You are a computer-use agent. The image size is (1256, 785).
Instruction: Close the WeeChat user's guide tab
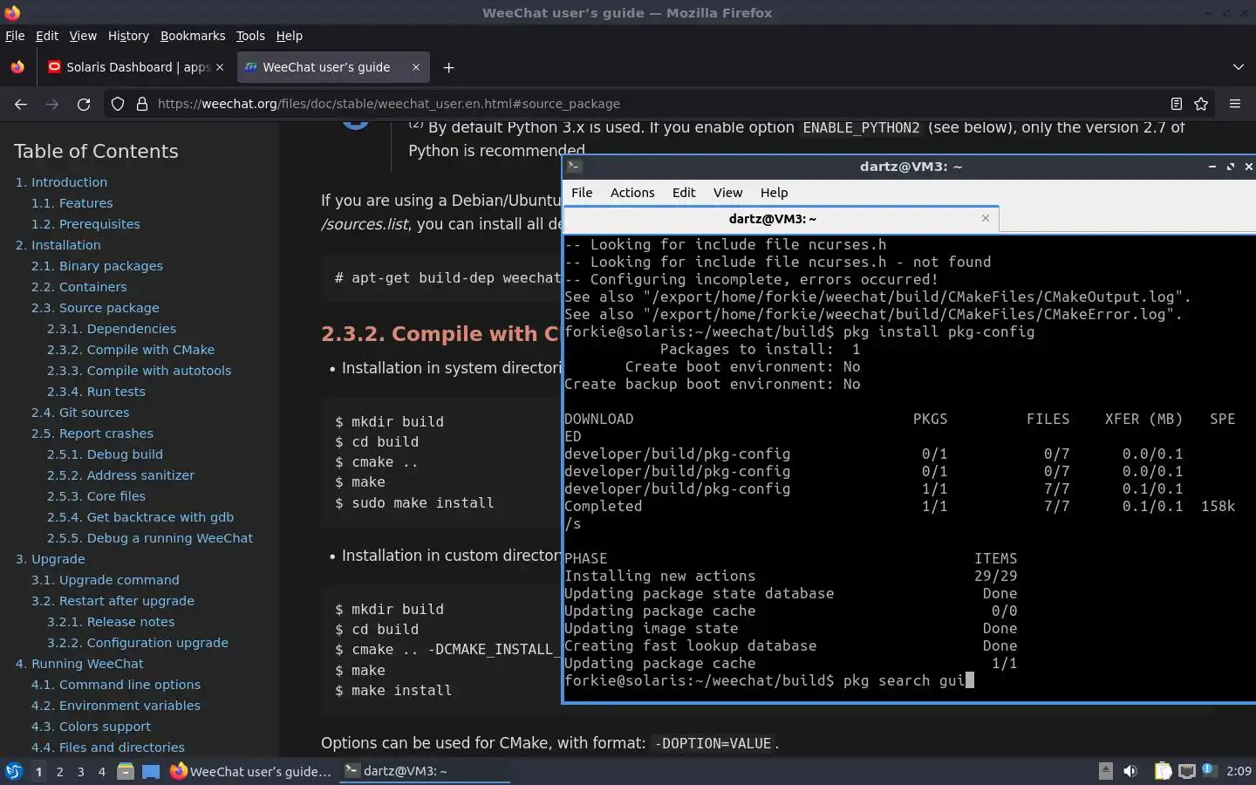416,67
